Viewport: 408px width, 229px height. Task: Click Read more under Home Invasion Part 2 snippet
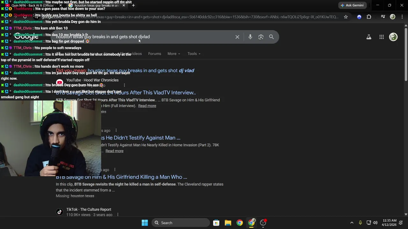114,151
